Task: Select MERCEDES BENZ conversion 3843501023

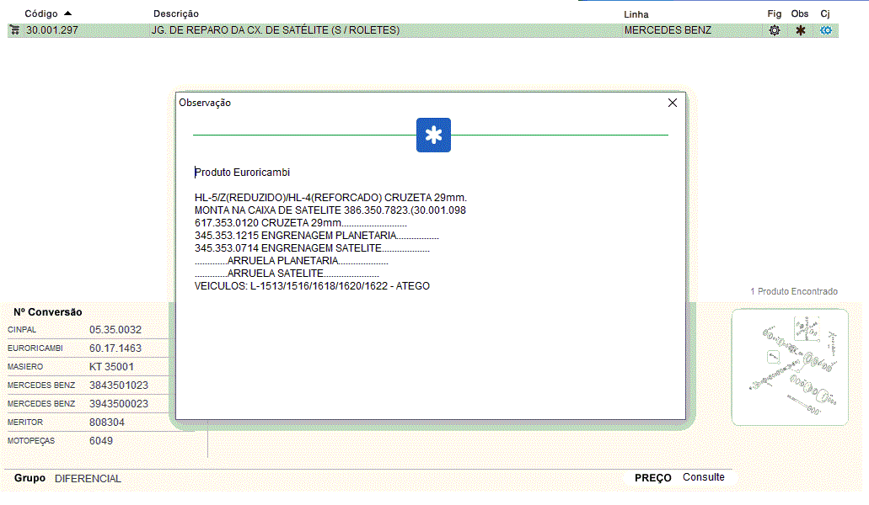Action: point(119,385)
